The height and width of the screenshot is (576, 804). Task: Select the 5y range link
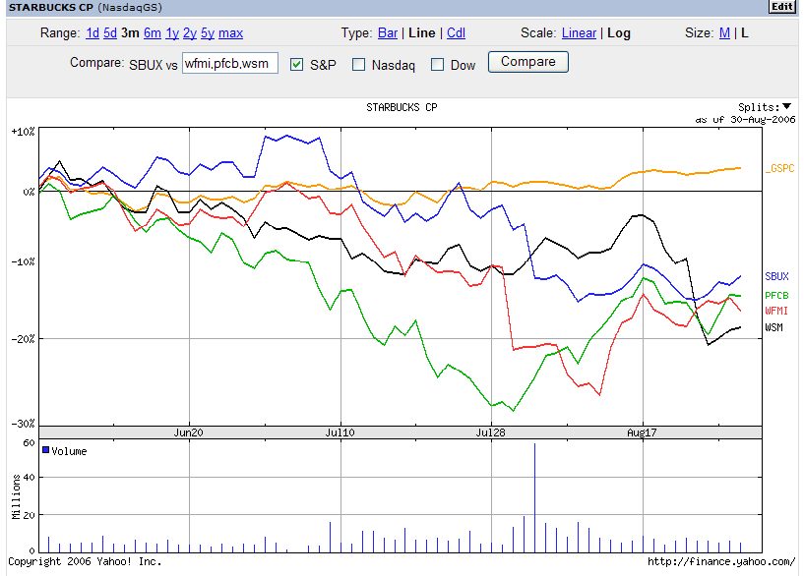pyautogui.click(x=208, y=33)
